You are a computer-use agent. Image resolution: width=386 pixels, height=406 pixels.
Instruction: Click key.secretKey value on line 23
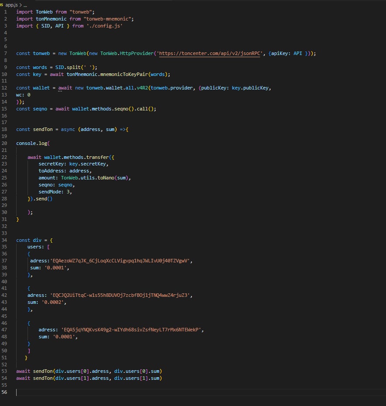tap(87, 164)
